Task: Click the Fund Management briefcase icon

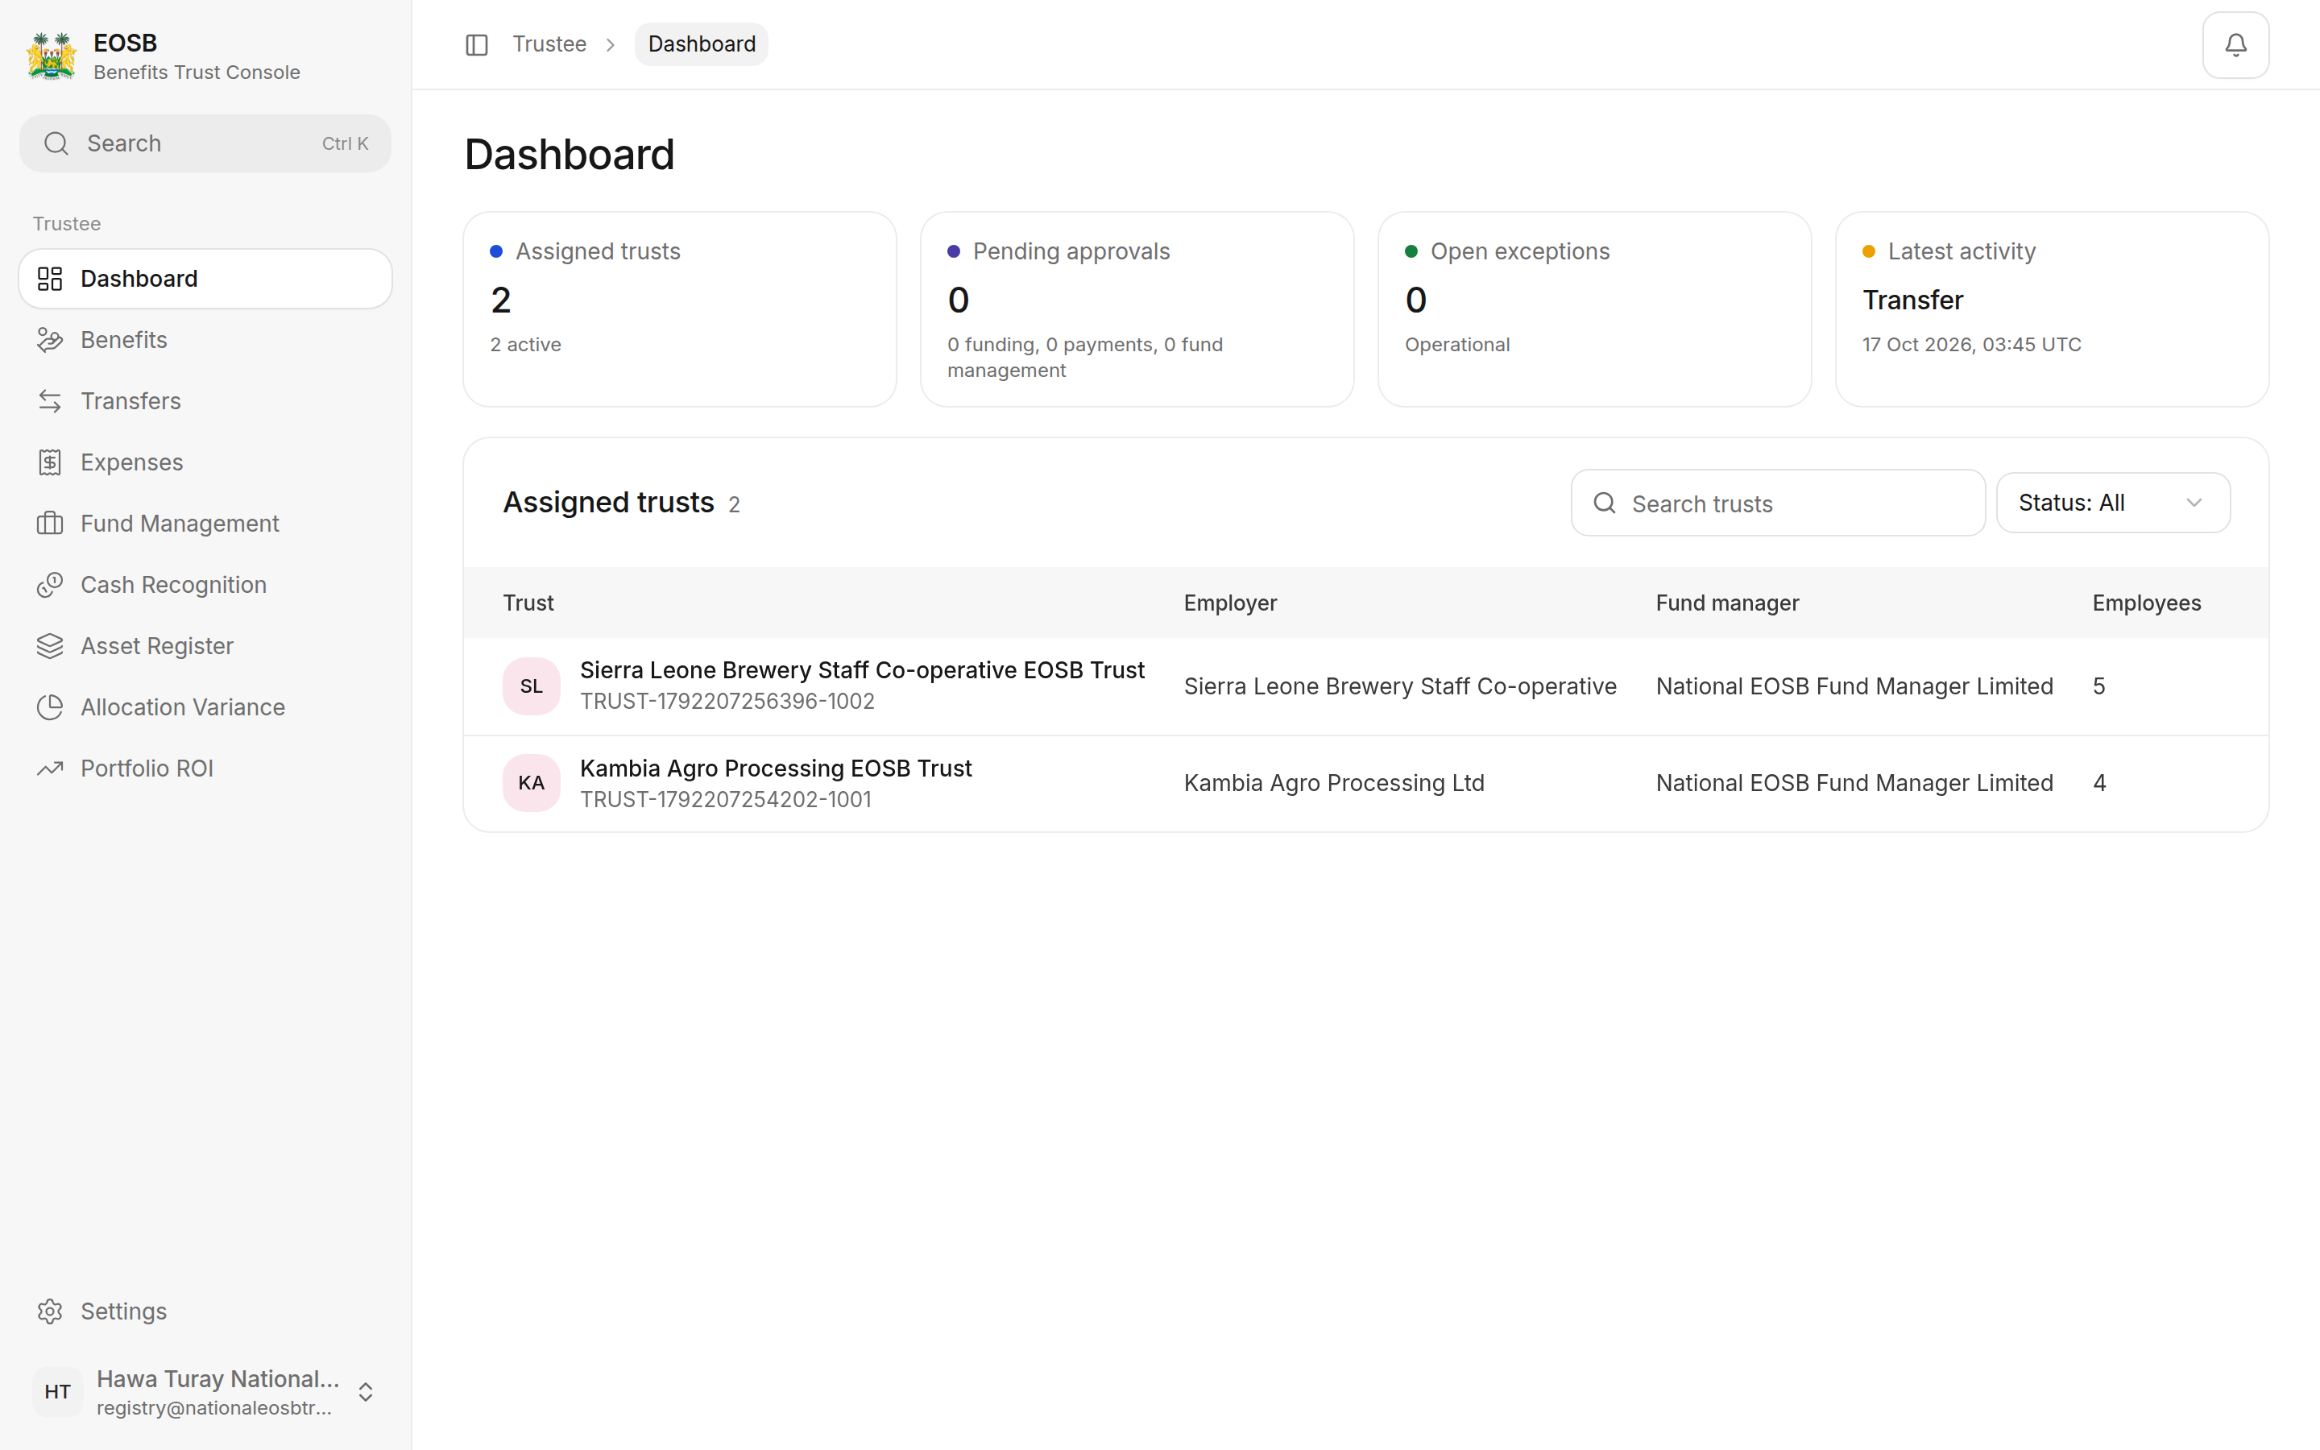Action: [50, 524]
